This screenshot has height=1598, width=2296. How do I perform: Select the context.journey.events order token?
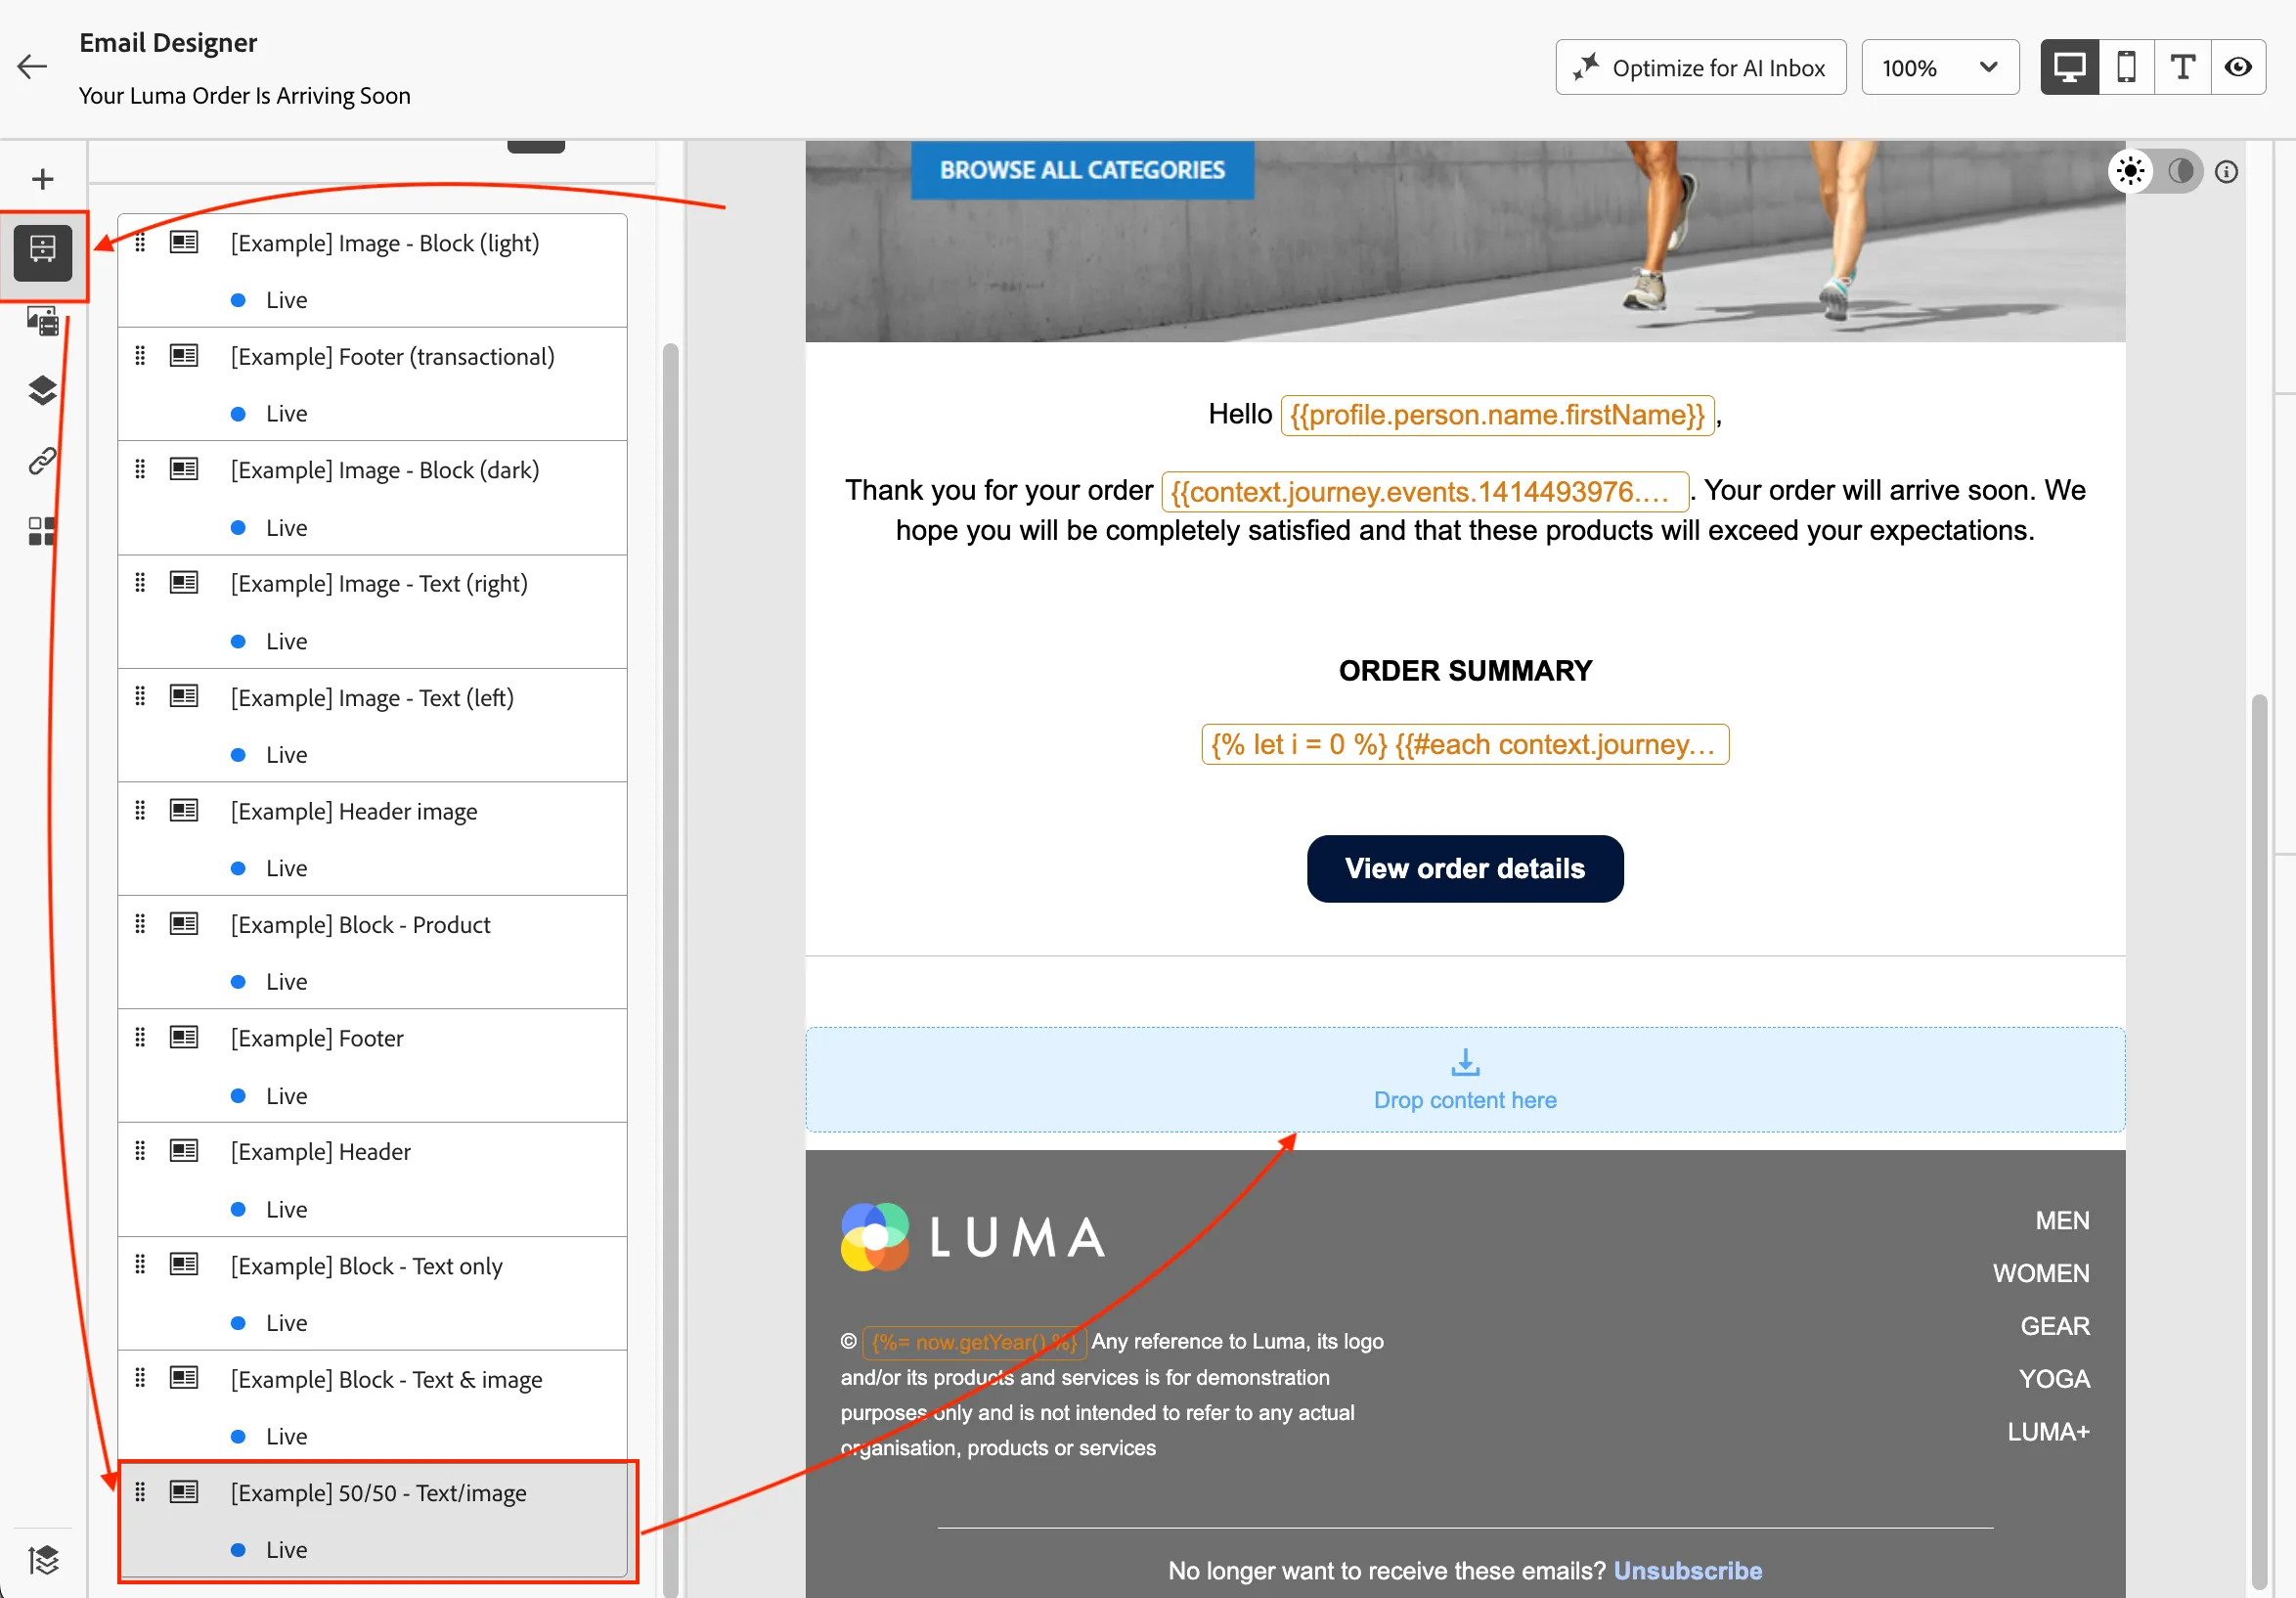point(1425,491)
